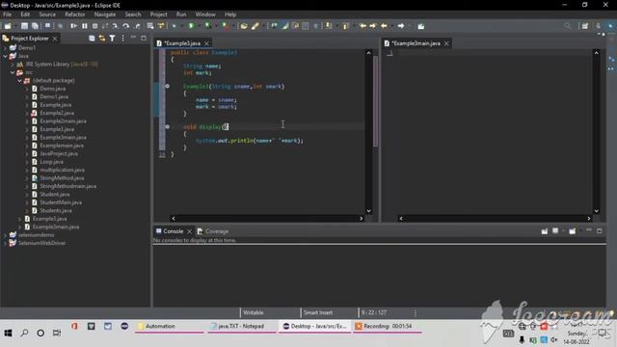Screen dimensions: 617x347
Task: Click the white Forward arrow toolbar icon
Action: (401, 26)
